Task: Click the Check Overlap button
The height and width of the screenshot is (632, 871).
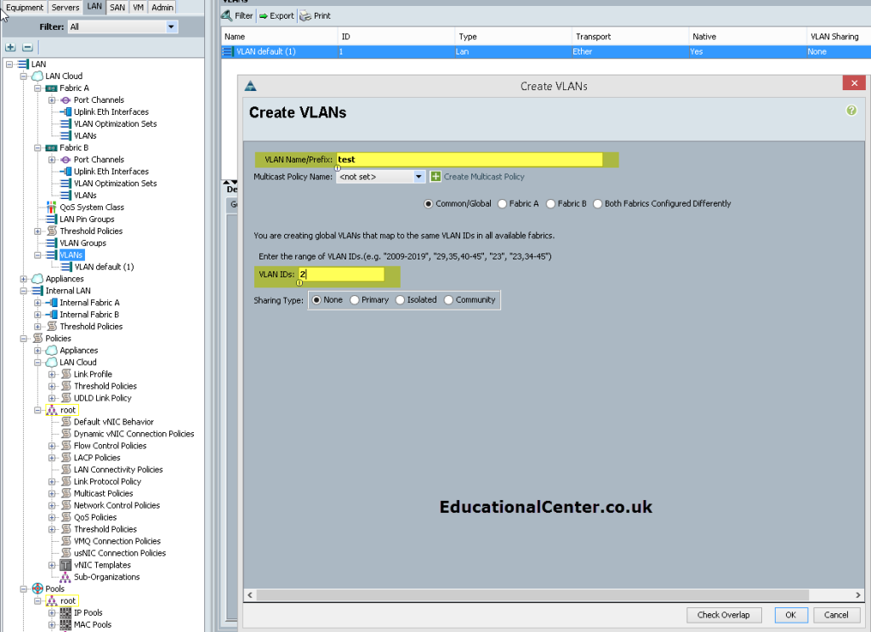Action: (x=723, y=615)
